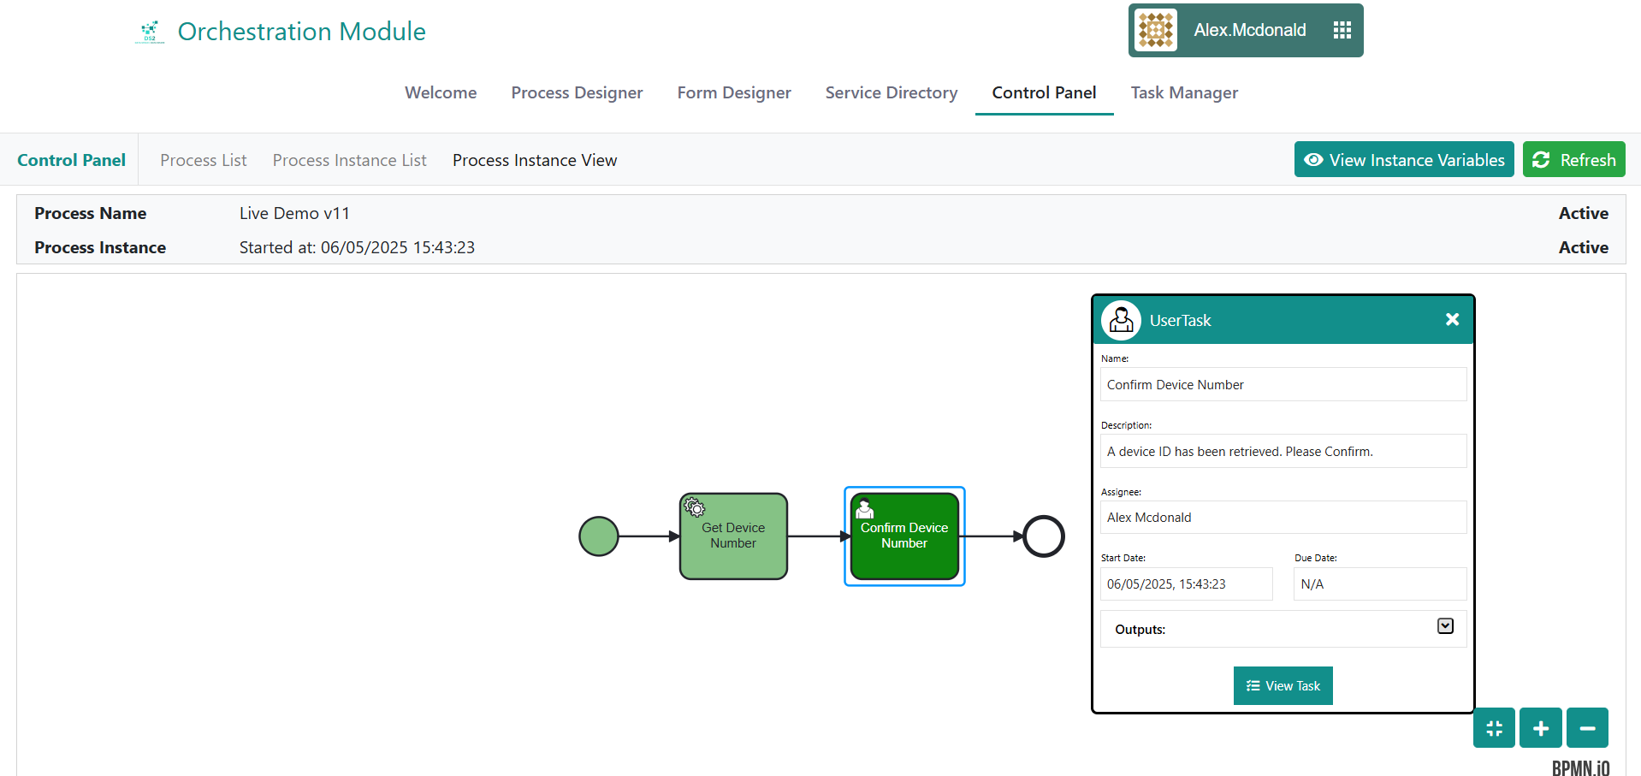Click the Alex.Mcdonald user avatar
1641x776 pixels.
click(1155, 31)
